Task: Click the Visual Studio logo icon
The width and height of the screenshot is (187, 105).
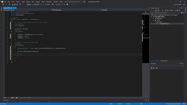Action: coord(2,2)
